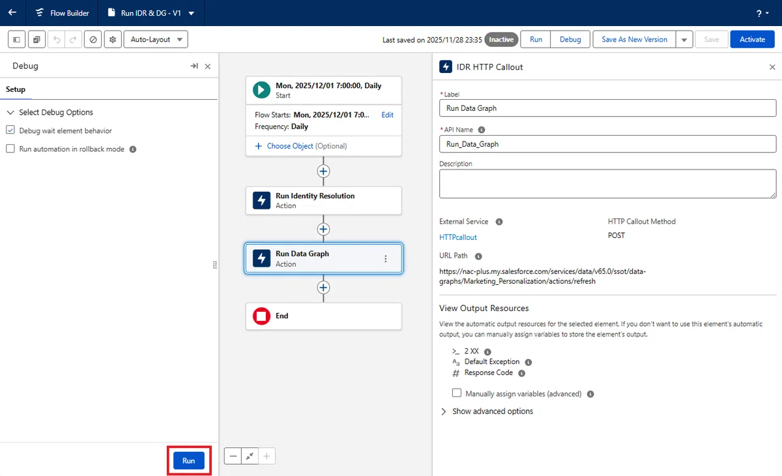Show URL Path info tooltip

click(479, 256)
